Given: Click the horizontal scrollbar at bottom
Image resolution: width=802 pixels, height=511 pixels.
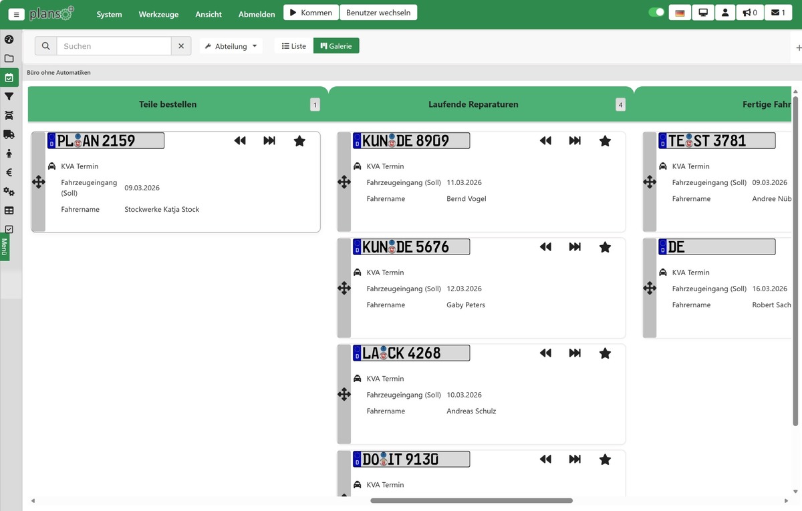Looking at the screenshot, I should coord(471,500).
